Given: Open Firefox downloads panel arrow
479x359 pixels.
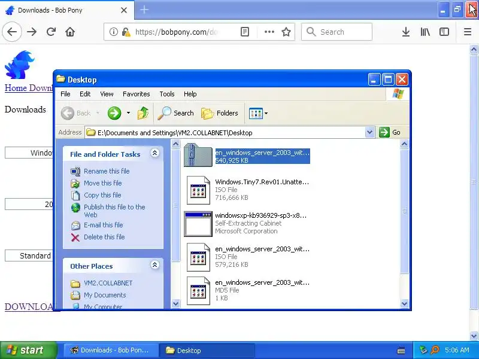Looking at the screenshot, I should coord(406,32).
